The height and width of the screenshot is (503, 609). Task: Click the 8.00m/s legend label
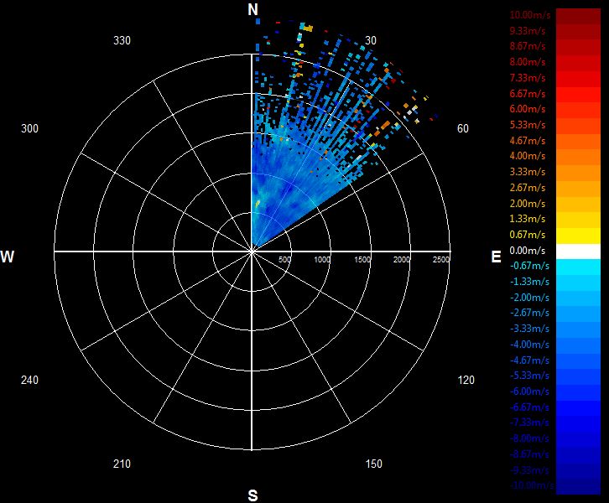[528, 62]
